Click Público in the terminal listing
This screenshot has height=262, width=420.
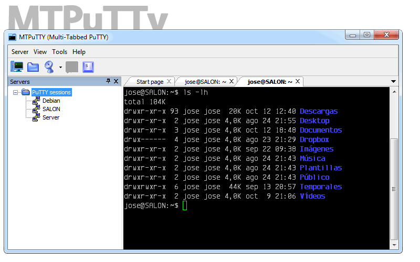314,177
